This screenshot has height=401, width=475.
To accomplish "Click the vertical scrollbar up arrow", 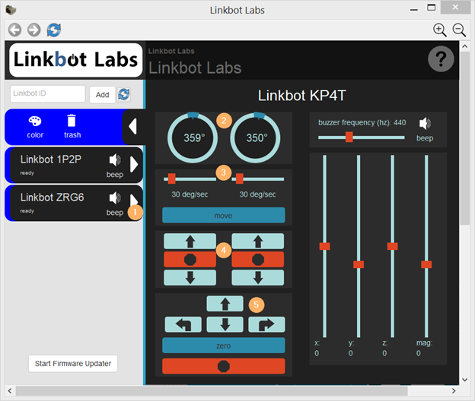I will coord(464,46).
